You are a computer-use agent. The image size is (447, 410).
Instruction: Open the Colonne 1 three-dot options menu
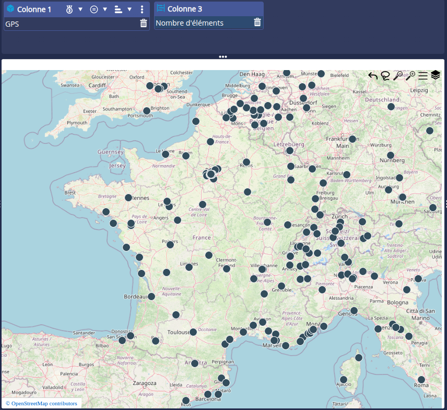click(142, 9)
